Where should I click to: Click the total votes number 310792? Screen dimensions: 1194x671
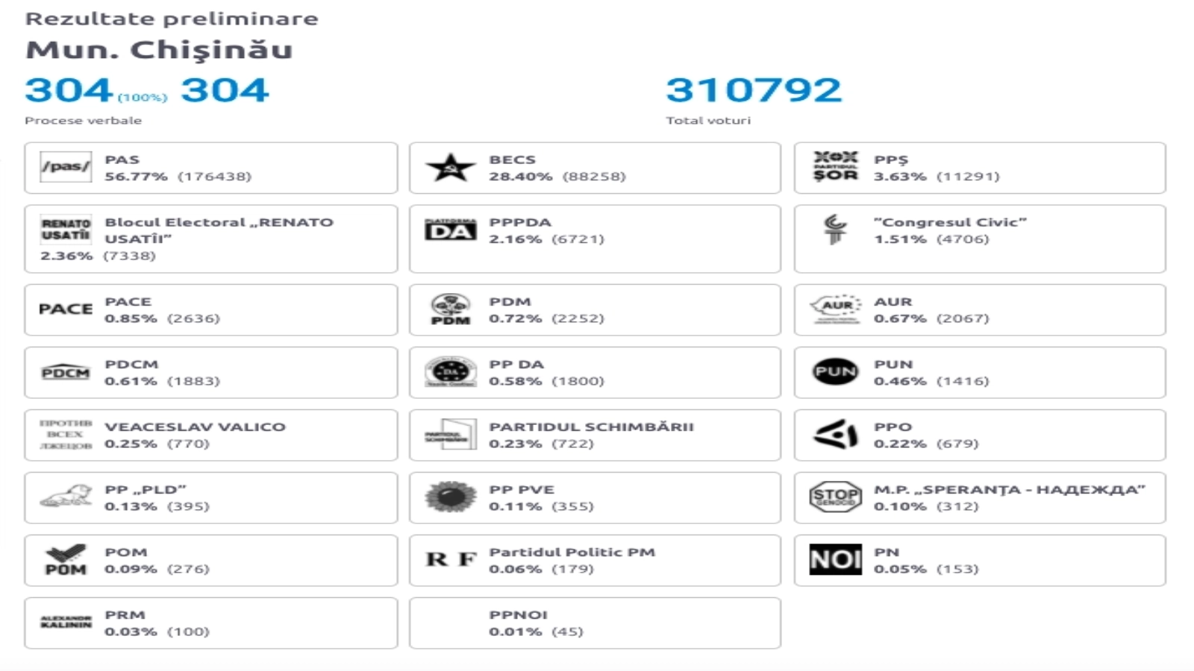(754, 90)
